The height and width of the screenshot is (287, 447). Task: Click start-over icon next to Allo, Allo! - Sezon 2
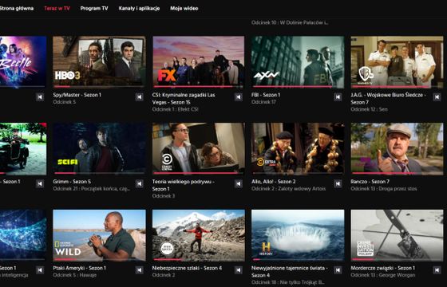338,183
